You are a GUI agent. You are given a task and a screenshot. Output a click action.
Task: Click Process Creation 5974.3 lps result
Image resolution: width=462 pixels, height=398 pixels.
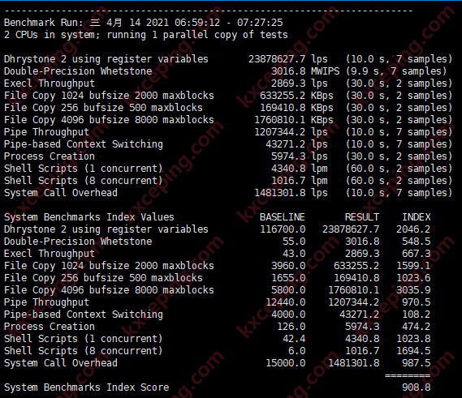point(299,156)
